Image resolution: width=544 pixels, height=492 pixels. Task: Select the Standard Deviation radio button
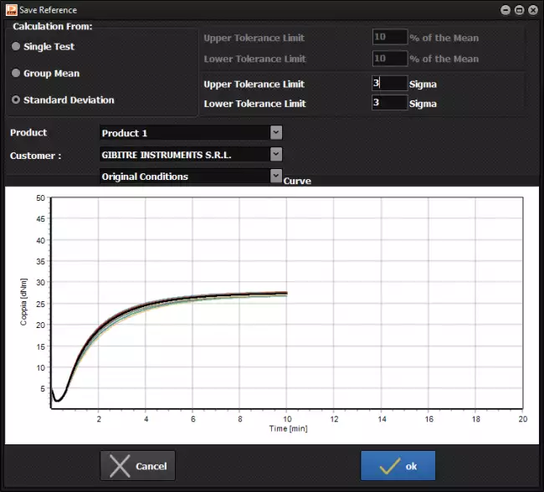[x=16, y=100]
